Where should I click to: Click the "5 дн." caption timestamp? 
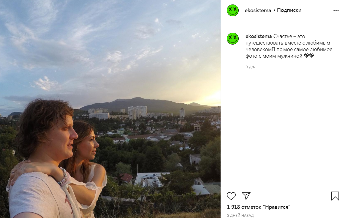(250, 67)
